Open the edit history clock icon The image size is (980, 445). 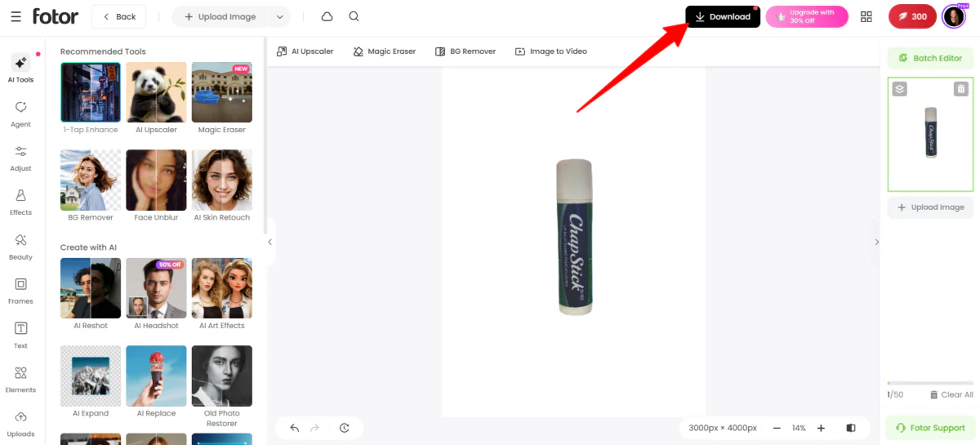[344, 428]
